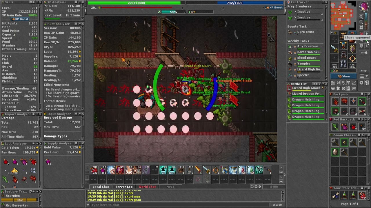
Task: Open Hunt Analyser panel menu icon
Action: point(76,24)
